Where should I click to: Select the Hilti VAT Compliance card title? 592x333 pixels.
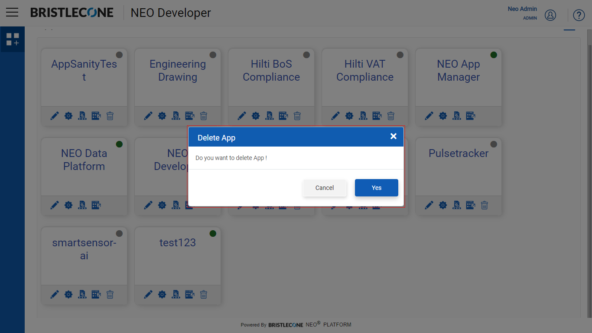point(365,70)
